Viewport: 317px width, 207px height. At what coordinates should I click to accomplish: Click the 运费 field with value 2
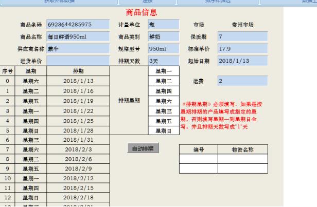tap(242, 81)
